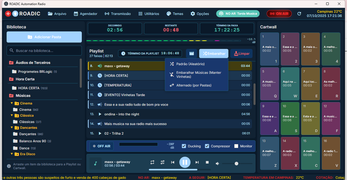Screen dimensions: 347x180
Task: Click the Adicionar Pasta button
Action: tap(44, 37)
